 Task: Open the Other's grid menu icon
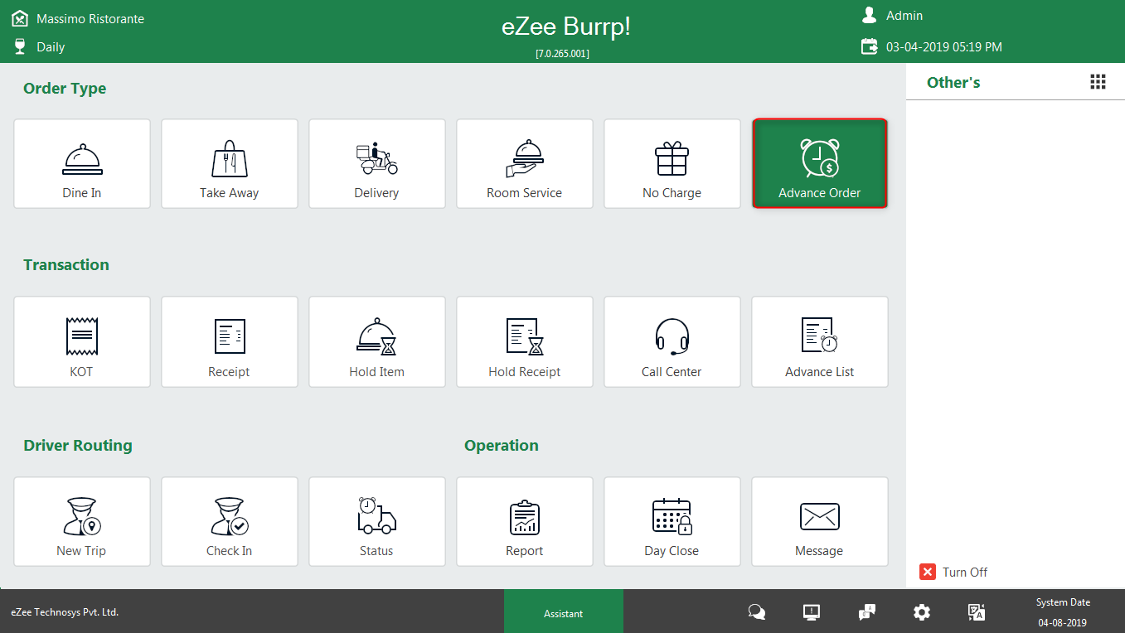point(1098,81)
